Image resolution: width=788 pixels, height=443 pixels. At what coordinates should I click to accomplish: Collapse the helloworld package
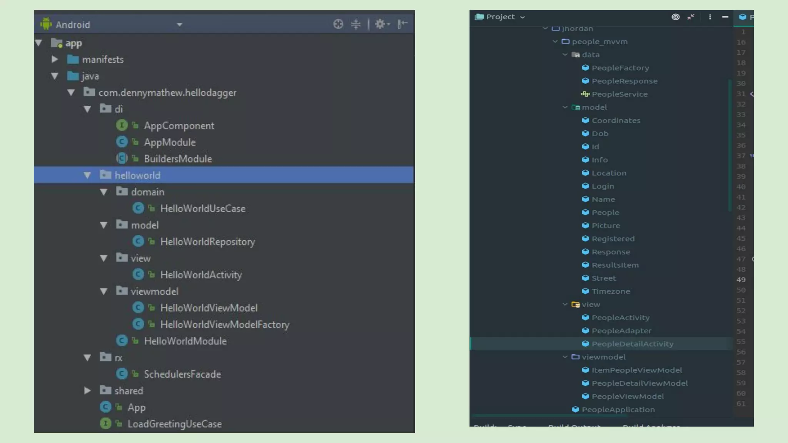click(x=87, y=175)
